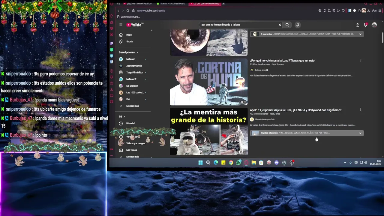Open Sticky Notes from taskbar
This screenshot has height=216, width=384.
223,163
